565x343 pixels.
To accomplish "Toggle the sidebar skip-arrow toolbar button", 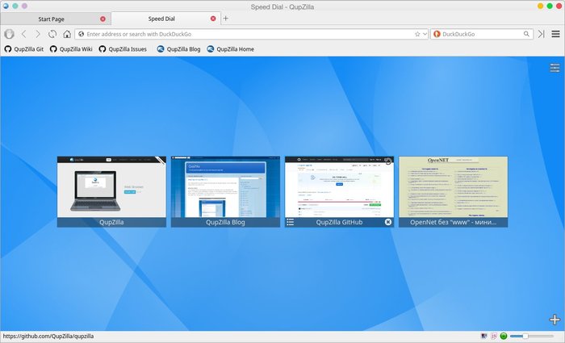I will tap(542, 34).
